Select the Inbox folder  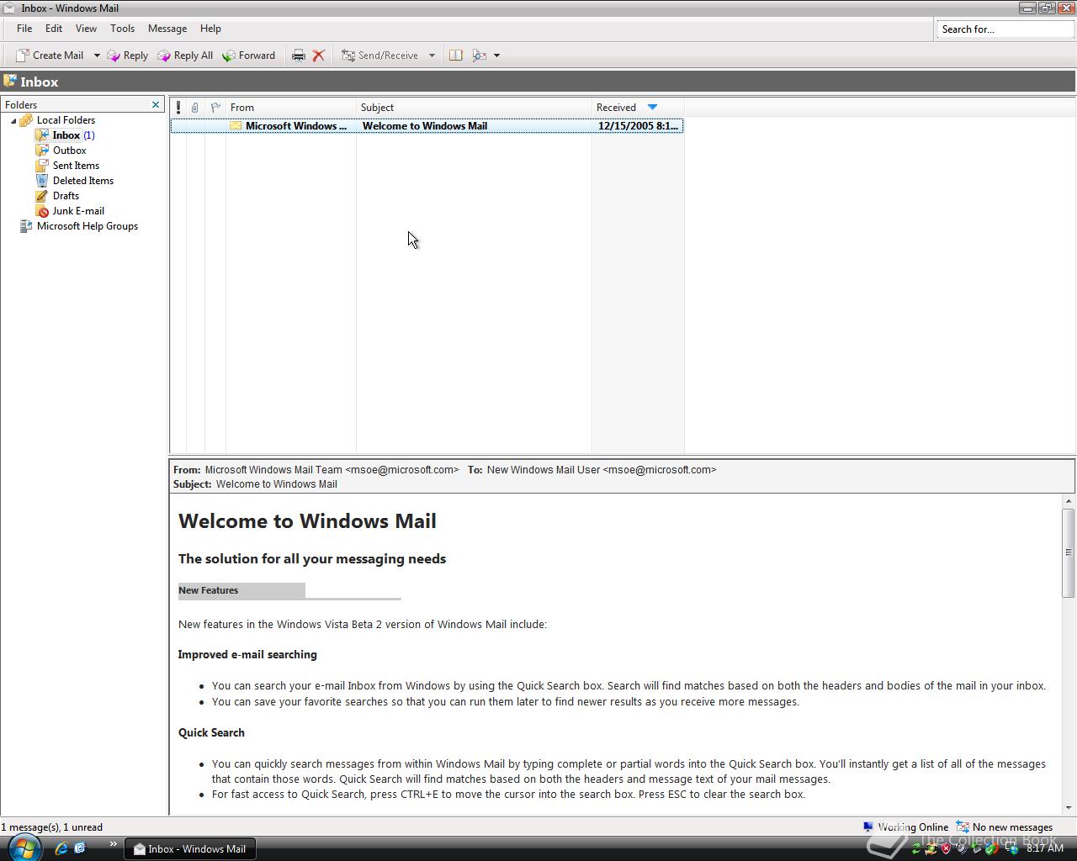(66, 135)
